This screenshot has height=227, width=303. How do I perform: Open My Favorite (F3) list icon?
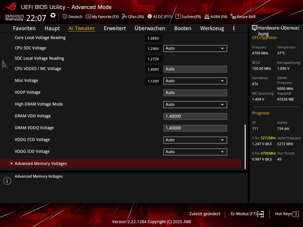tap(88, 17)
